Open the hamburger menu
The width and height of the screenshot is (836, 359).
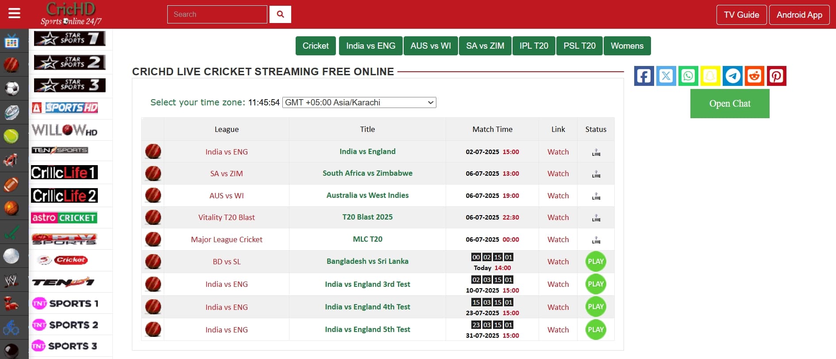tap(14, 14)
